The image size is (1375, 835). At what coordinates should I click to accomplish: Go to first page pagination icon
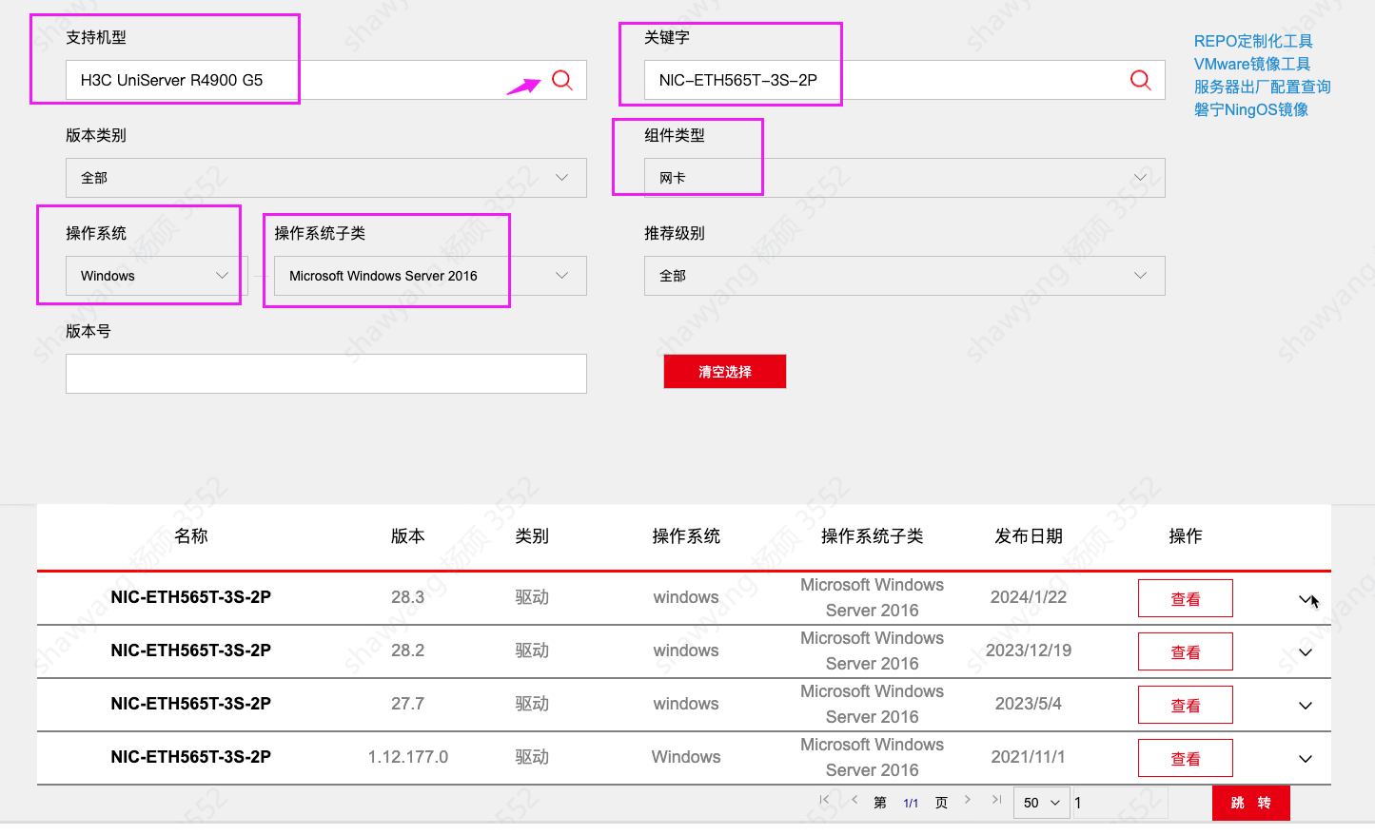824,799
